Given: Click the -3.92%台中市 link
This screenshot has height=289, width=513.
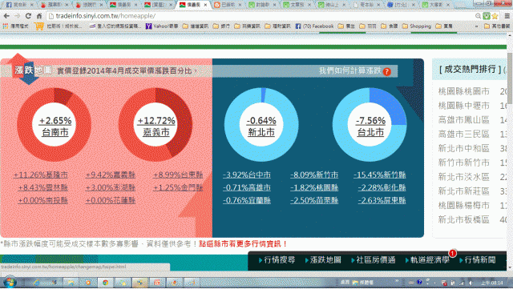Looking at the screenshot, I should point(247,175).
